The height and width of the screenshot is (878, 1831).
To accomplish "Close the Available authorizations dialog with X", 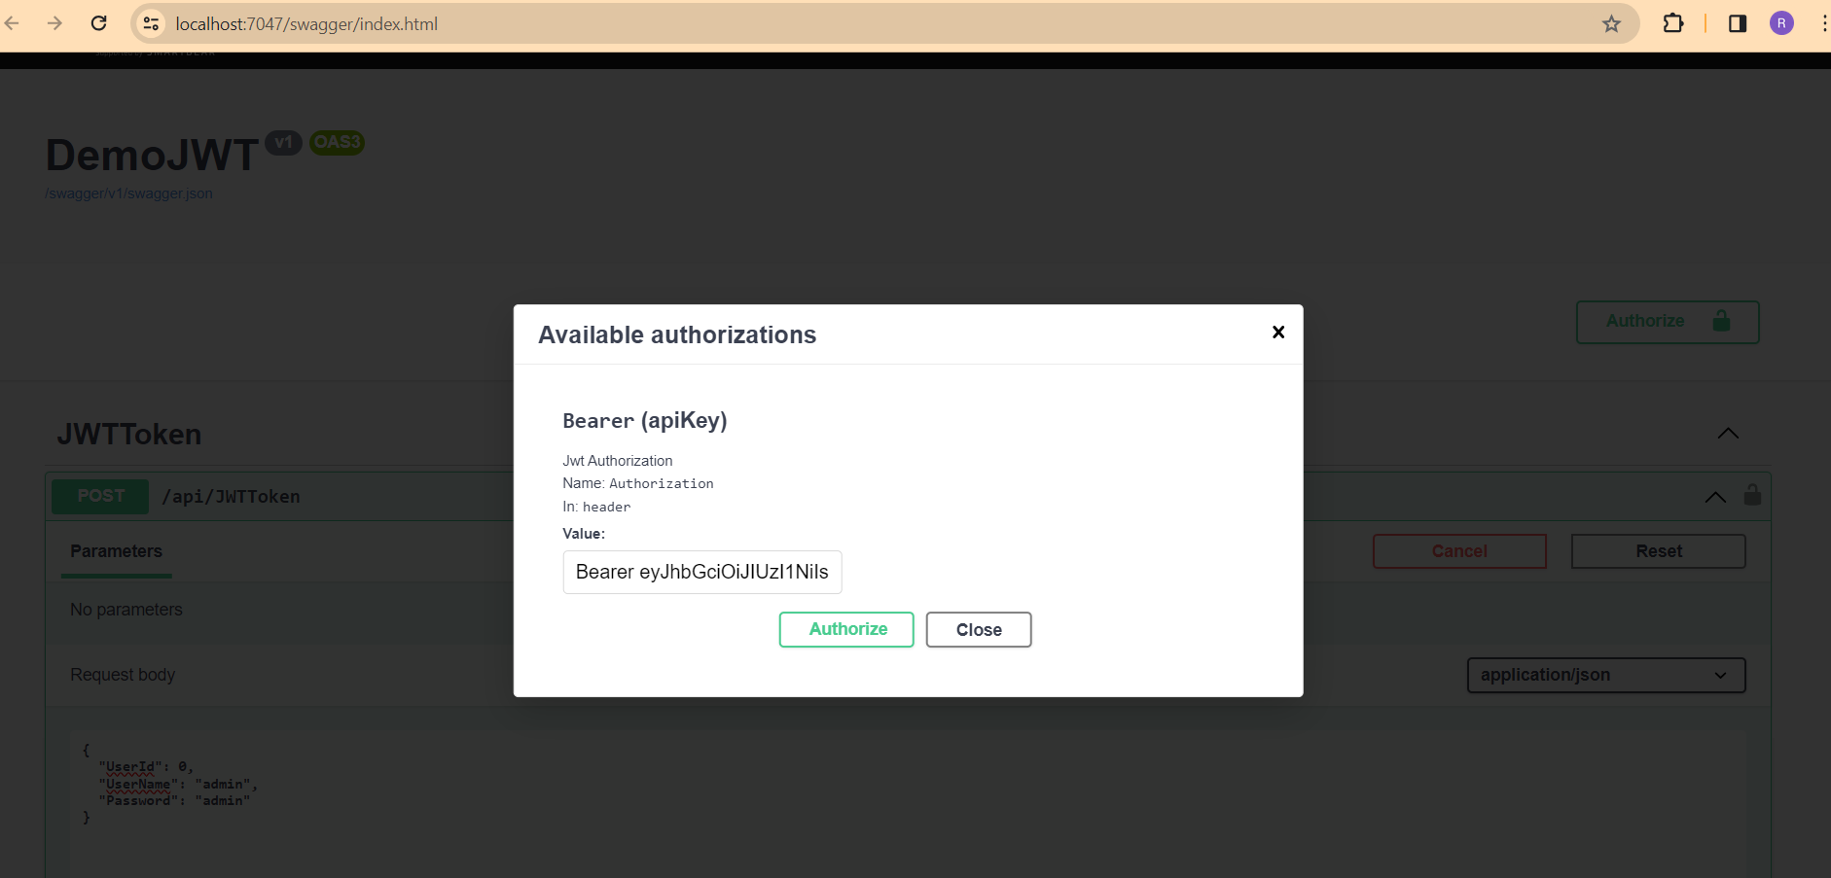I will [1278, 333].
